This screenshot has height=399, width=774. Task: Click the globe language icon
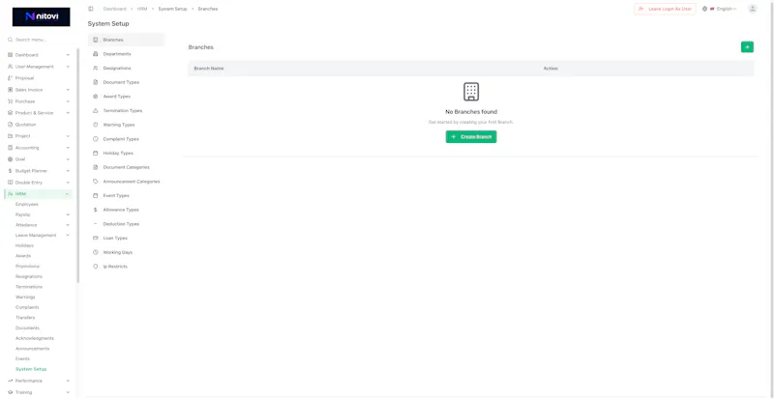(x=704, y=9)
